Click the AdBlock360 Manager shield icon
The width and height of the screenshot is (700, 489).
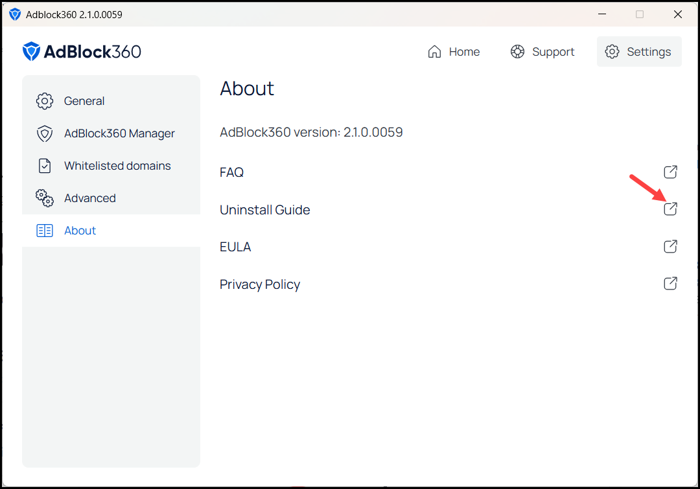[x=45, y=133]
